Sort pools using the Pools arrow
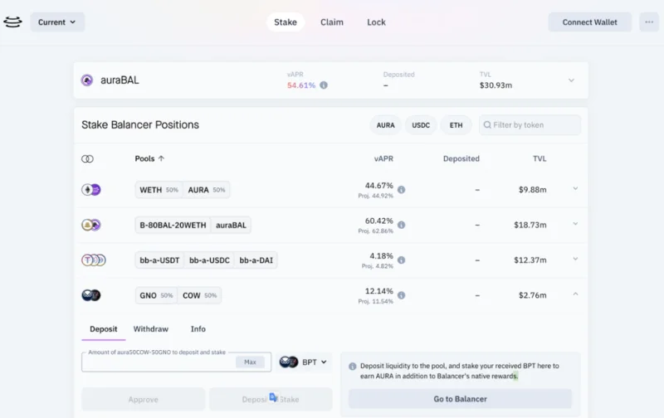 (x=161, y=158)
